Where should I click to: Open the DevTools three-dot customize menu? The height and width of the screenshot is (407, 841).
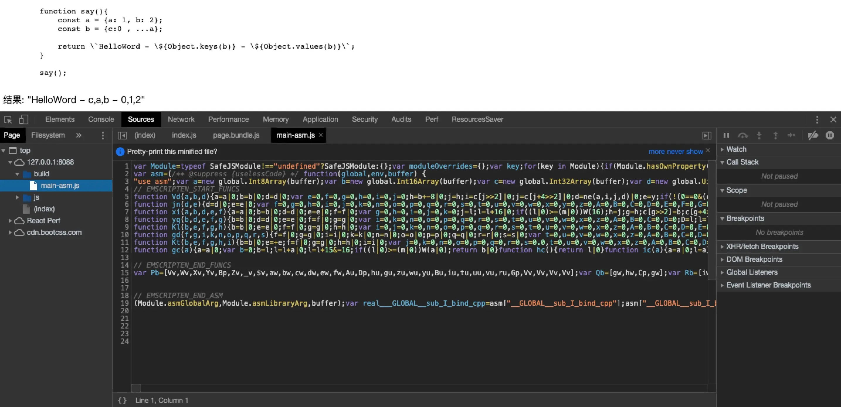[817, 120]
